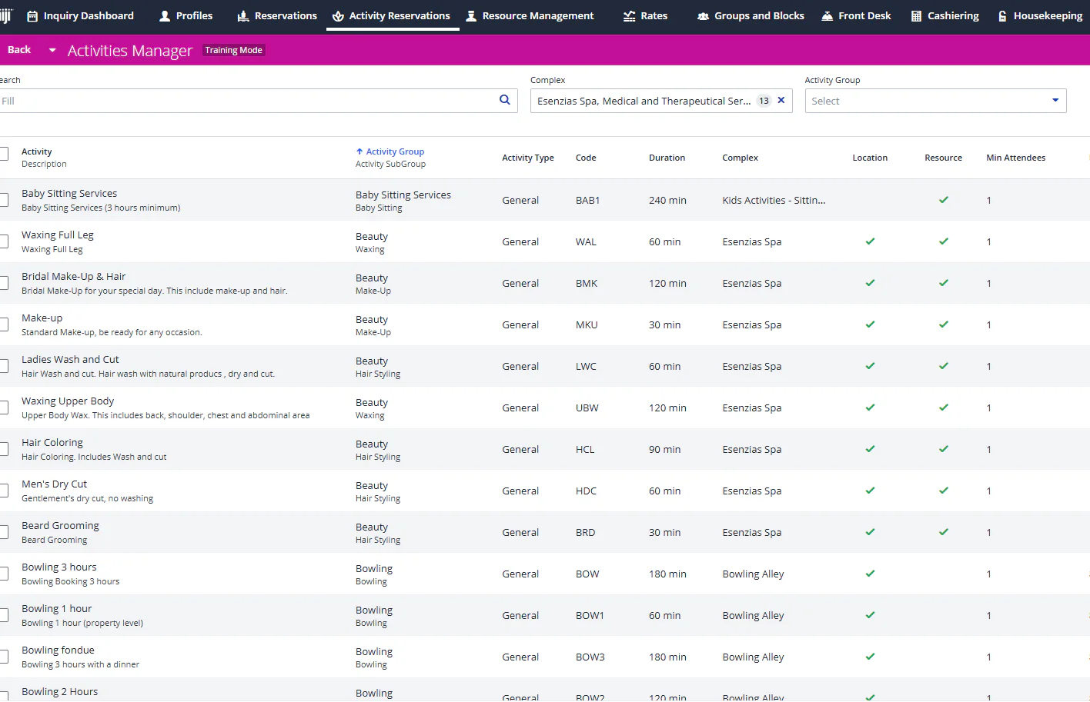The image size is (1090, 702).
Task: Check the Baby Sitting Services row checkbox
Action: pyautogui.click(x=3, y=200)
